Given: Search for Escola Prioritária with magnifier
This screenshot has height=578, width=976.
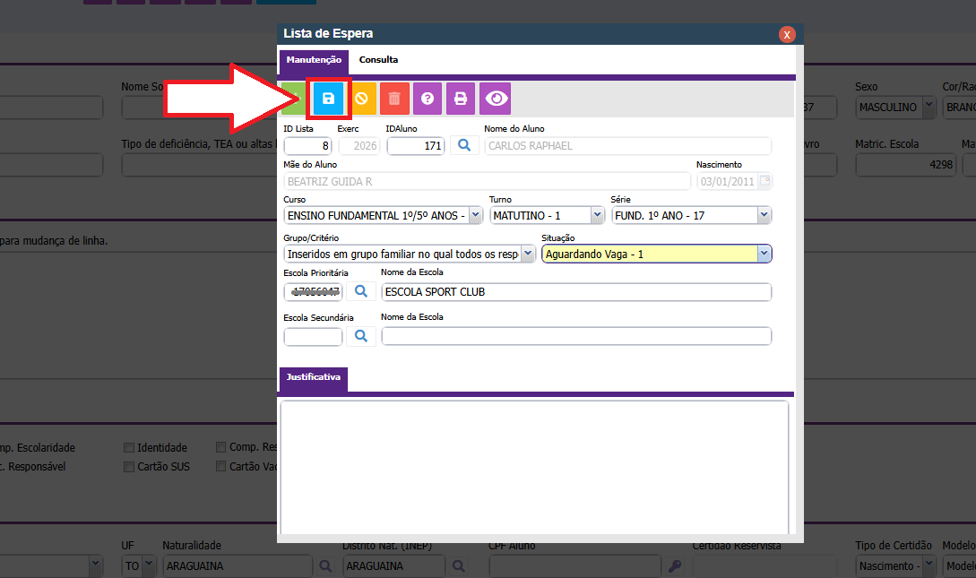Looking at the screenshot, I should click(x=360, y=291).
